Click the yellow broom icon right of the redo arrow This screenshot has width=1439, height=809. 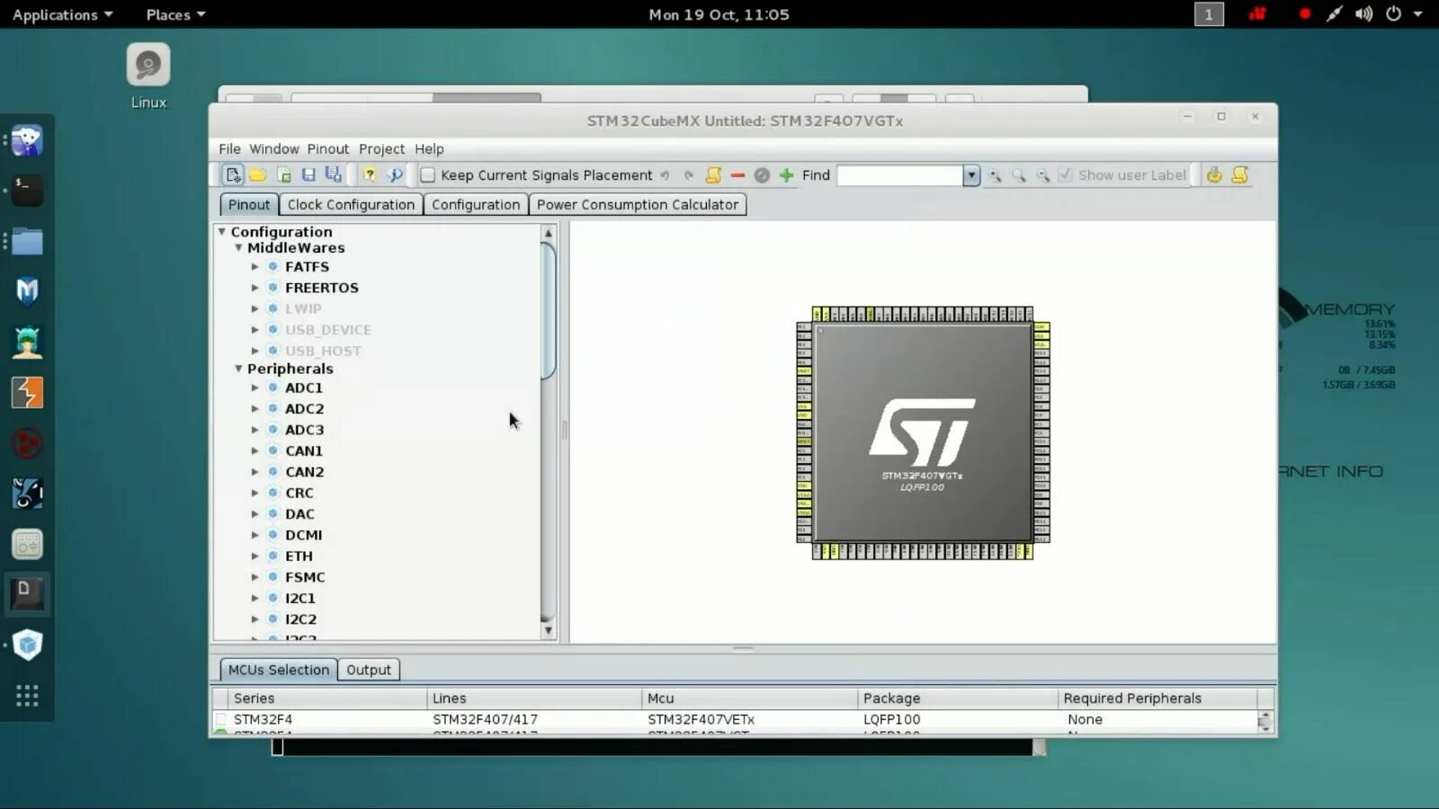pyautogui.click(x=713, y=175)
